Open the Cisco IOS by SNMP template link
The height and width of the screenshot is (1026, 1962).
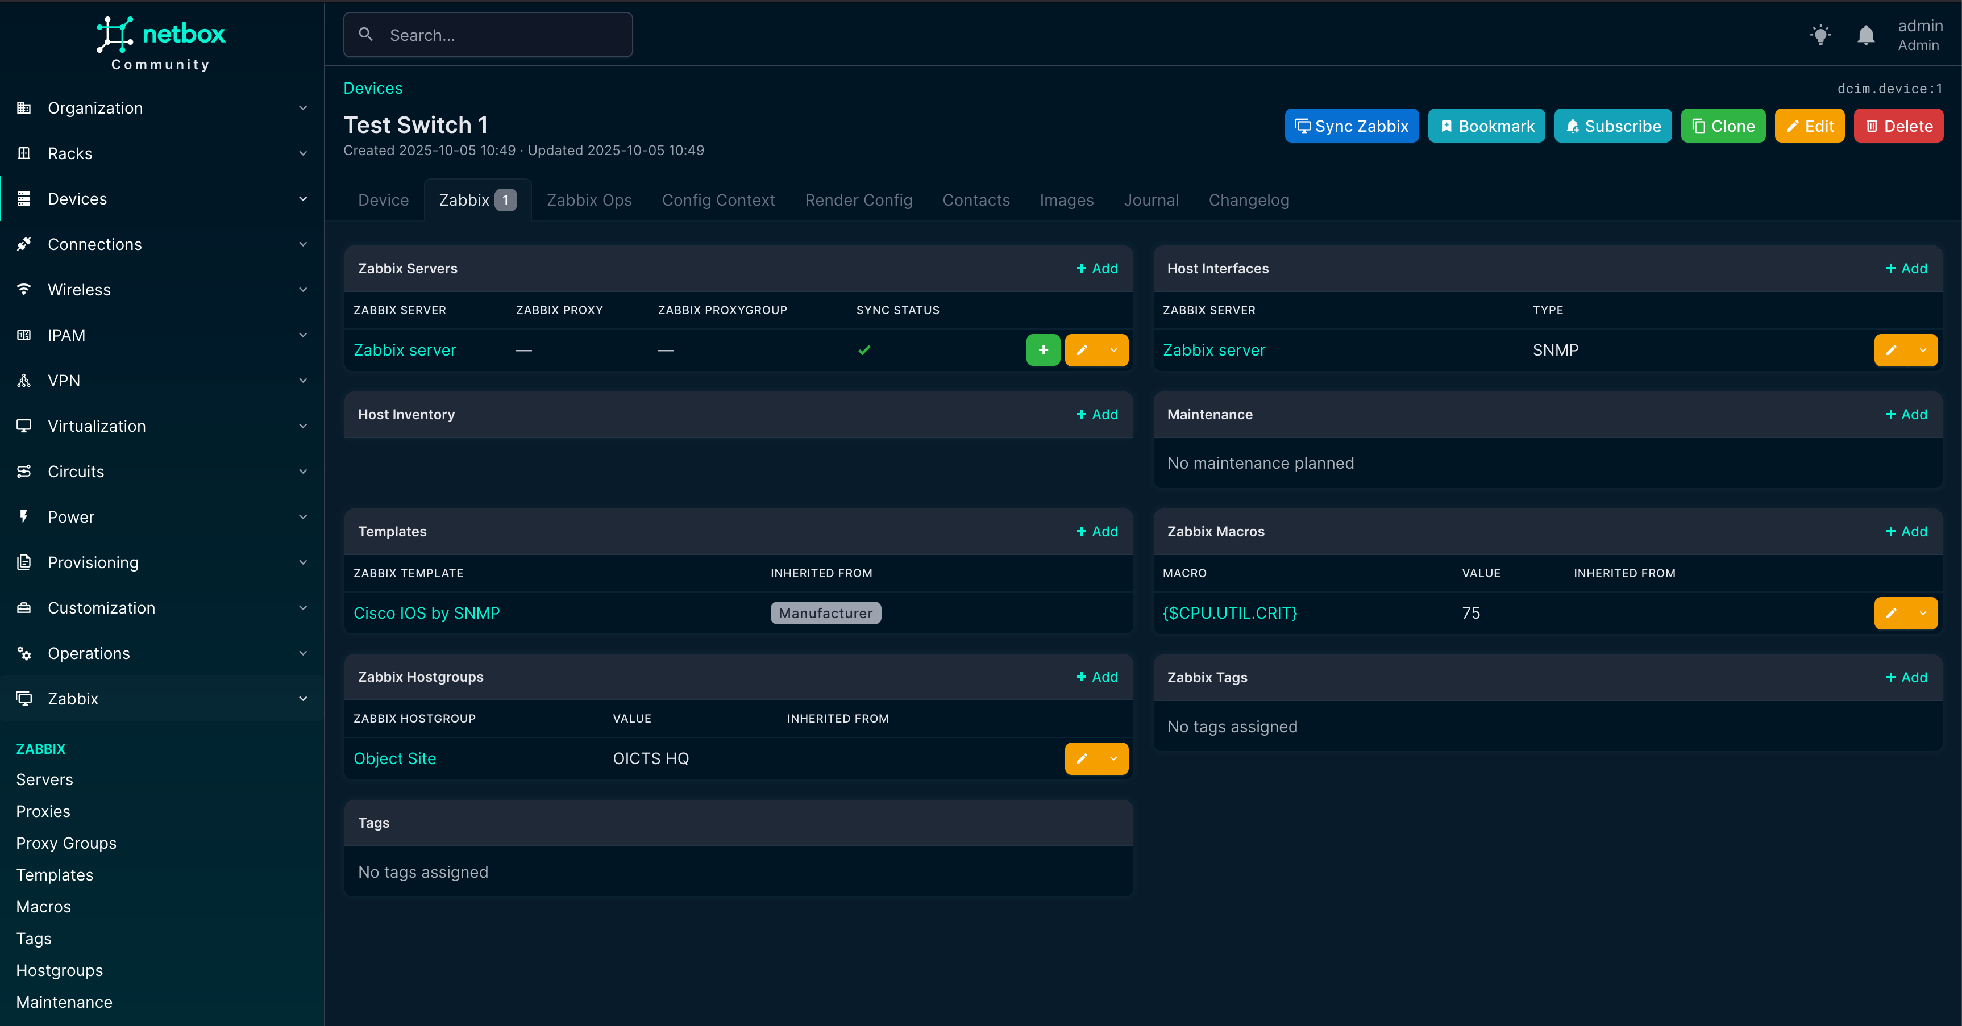pos(426,613)
